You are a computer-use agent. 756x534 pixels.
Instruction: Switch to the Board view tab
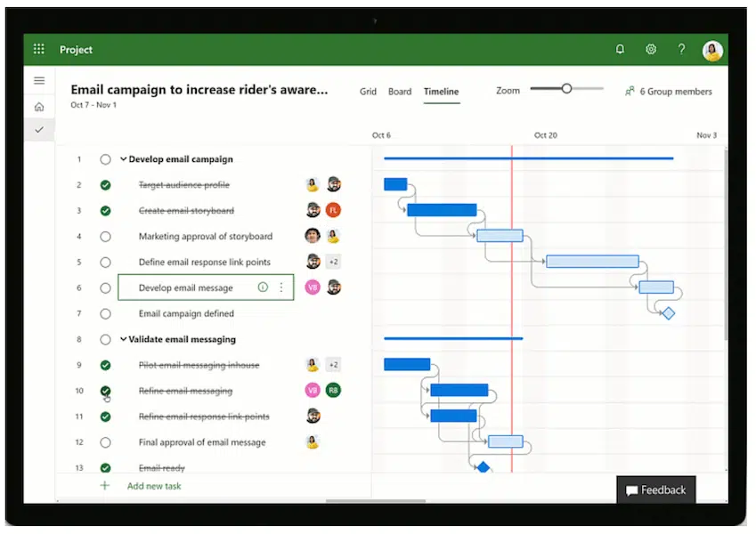[400, 92]
